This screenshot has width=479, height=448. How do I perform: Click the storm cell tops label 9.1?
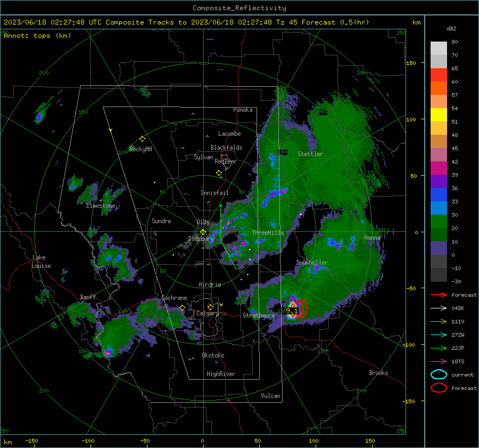point(292,311)
